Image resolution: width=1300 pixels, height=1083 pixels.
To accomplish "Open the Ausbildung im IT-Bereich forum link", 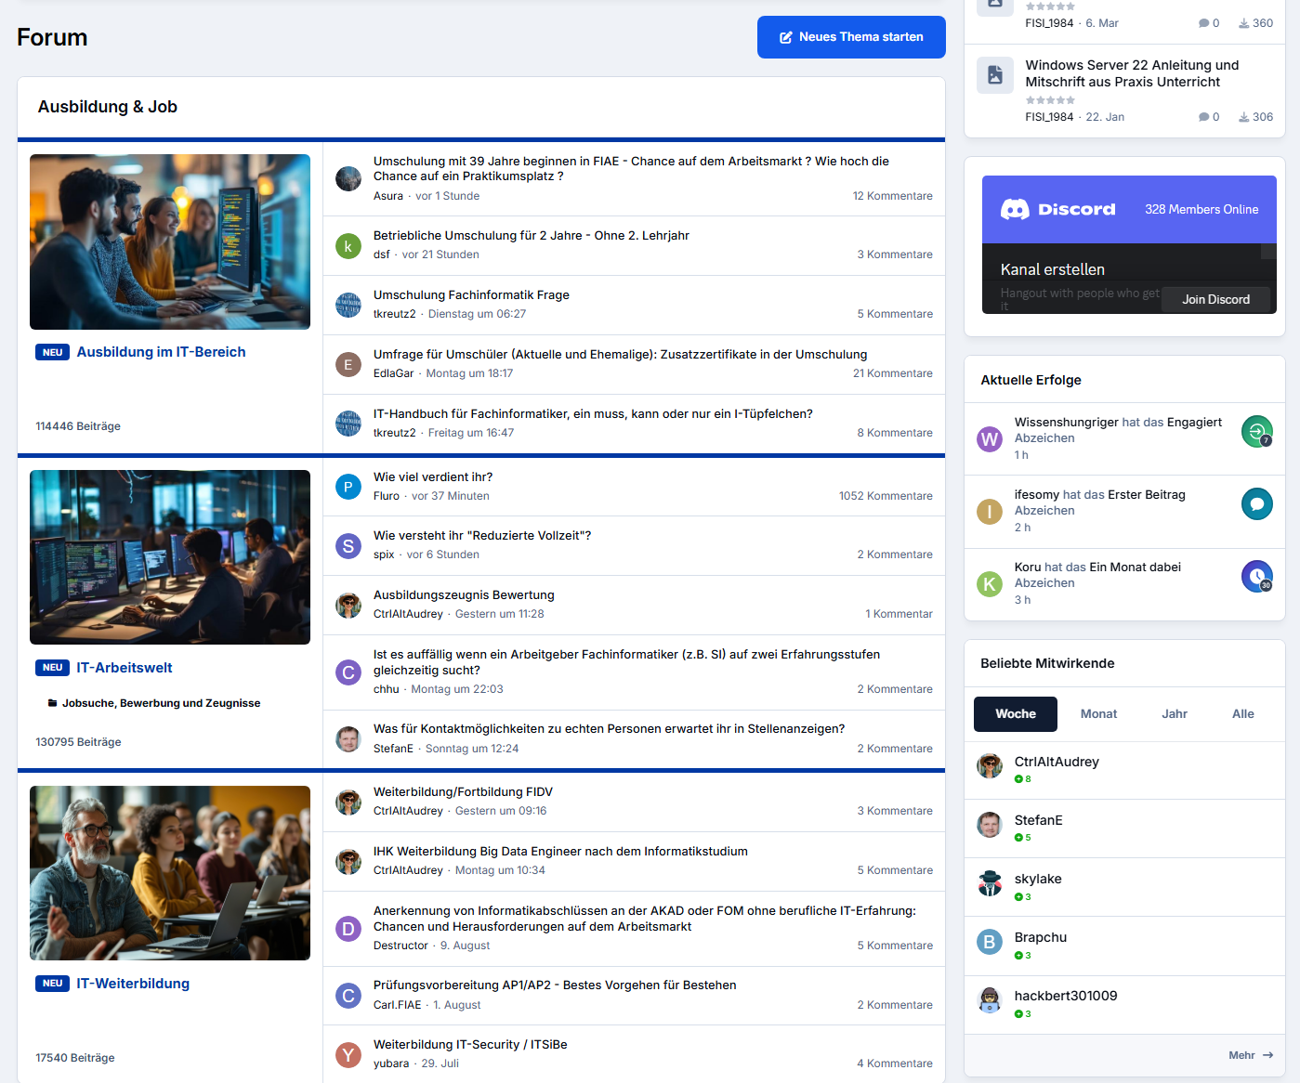I will tap(161, 352).
